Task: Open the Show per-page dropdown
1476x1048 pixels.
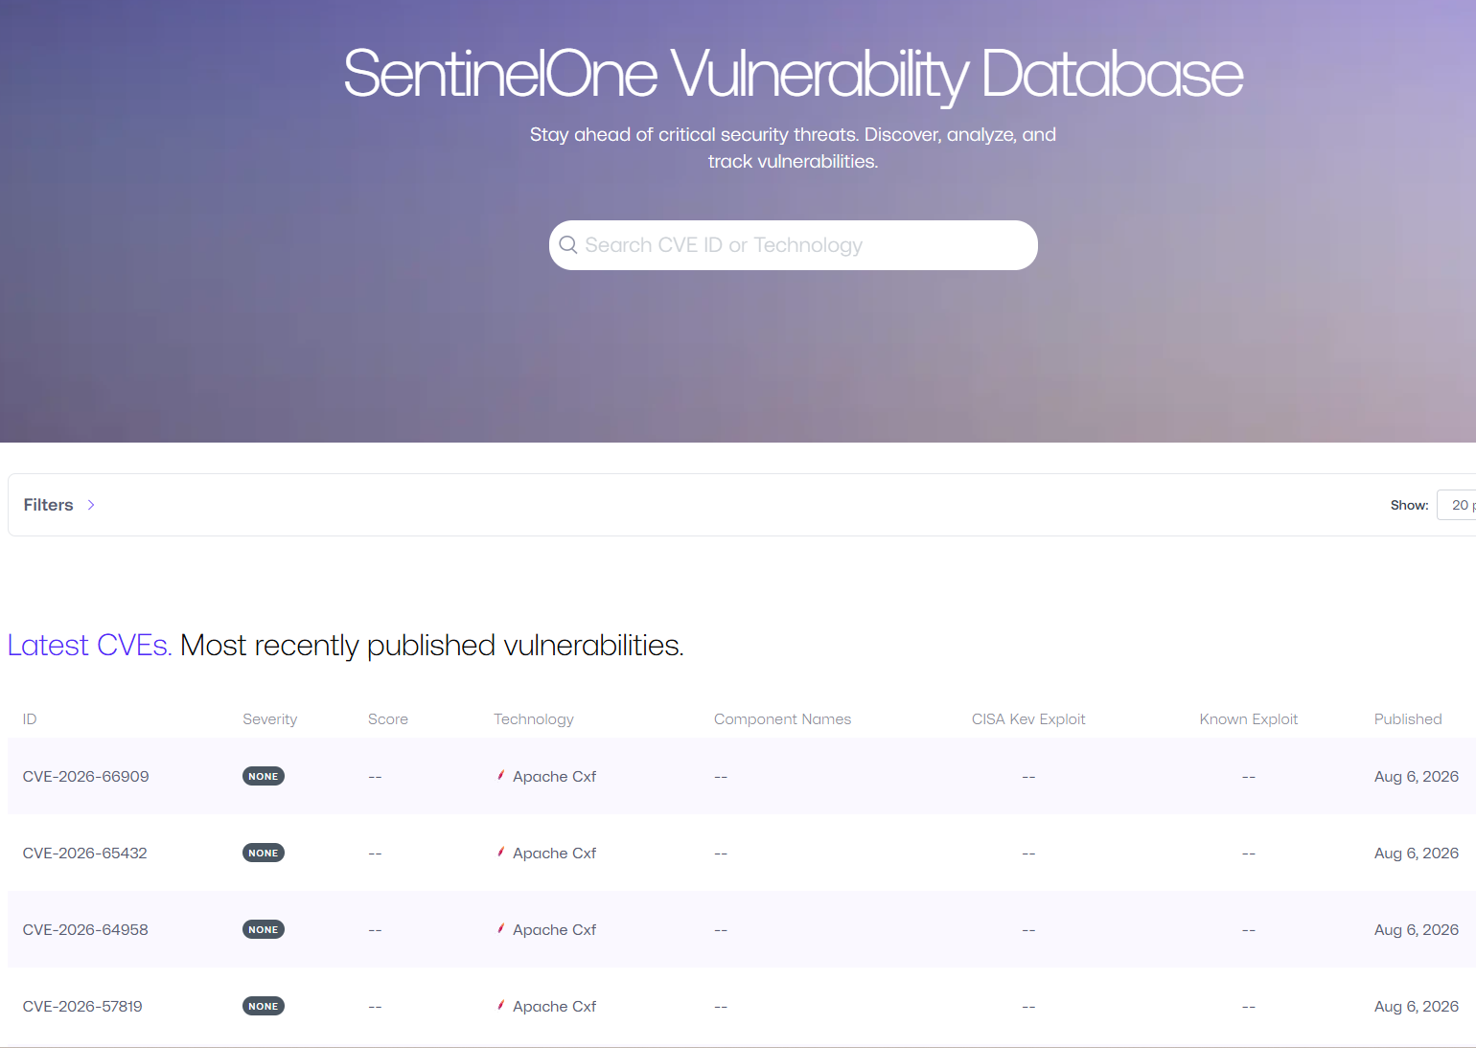Action: [1457, 505]
